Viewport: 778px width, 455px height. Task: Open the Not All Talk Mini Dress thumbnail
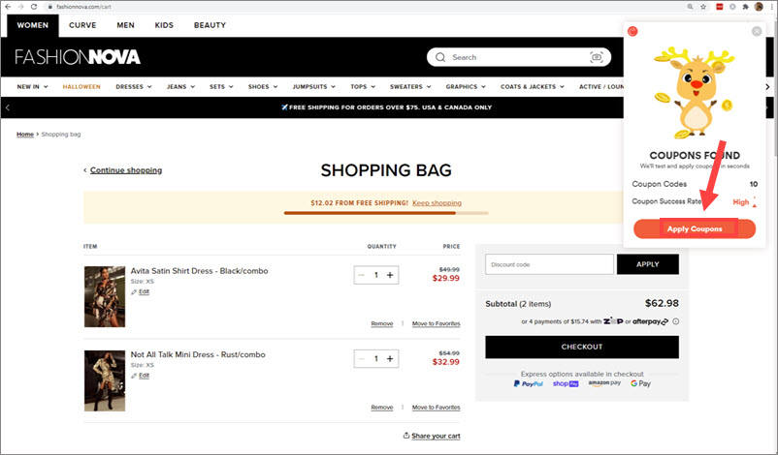(x=105, y=380)
